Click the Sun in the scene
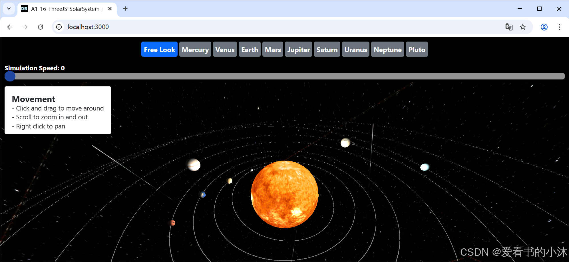This screenshot has height=262, width=569. (285, 194)
